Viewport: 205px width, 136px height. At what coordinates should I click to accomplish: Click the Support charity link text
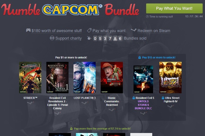pos(68,38)
